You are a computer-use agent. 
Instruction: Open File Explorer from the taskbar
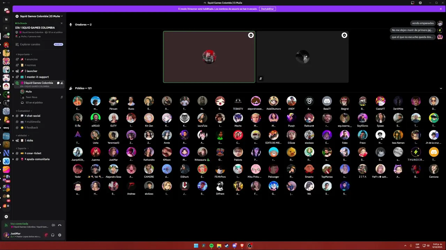[x=219, y=246]
